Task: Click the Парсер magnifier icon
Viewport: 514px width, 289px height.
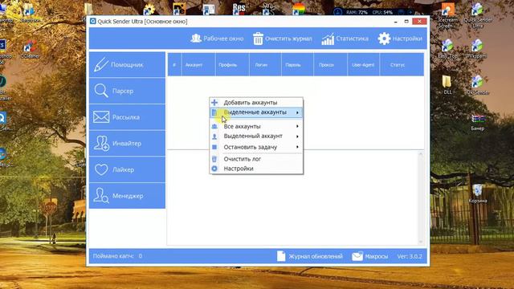Action: tap(101, 91)
